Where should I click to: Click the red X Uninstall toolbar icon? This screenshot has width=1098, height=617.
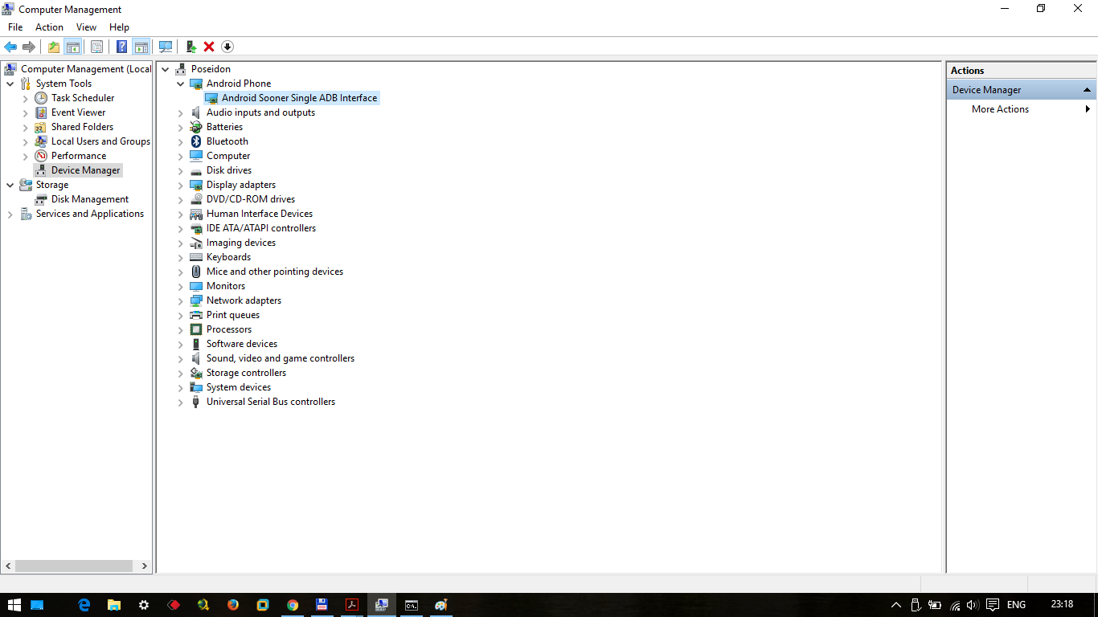click(209, 47)
